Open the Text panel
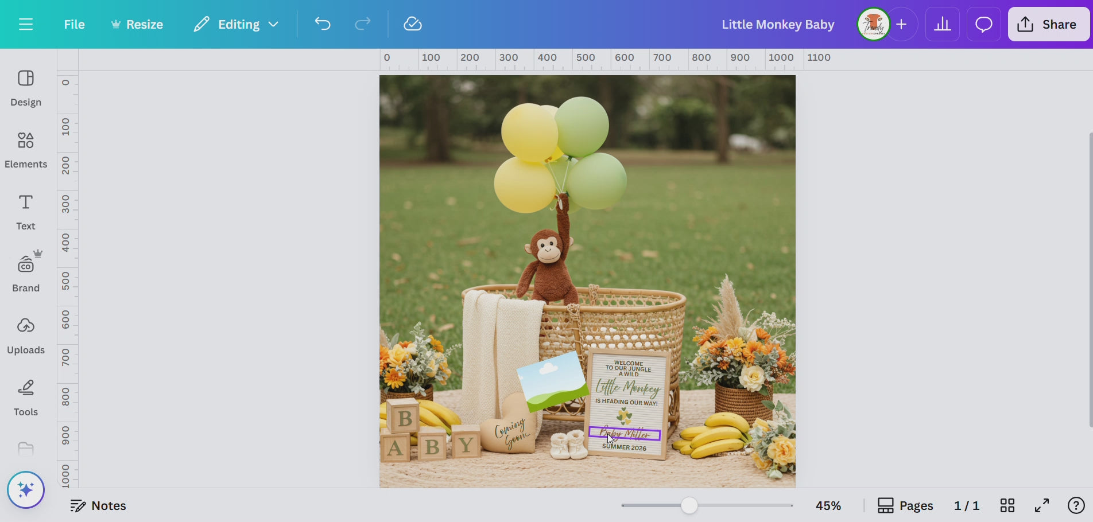The height and width of the screenshot is (522, 1093). pyautogui.click(x=26, y=212)
